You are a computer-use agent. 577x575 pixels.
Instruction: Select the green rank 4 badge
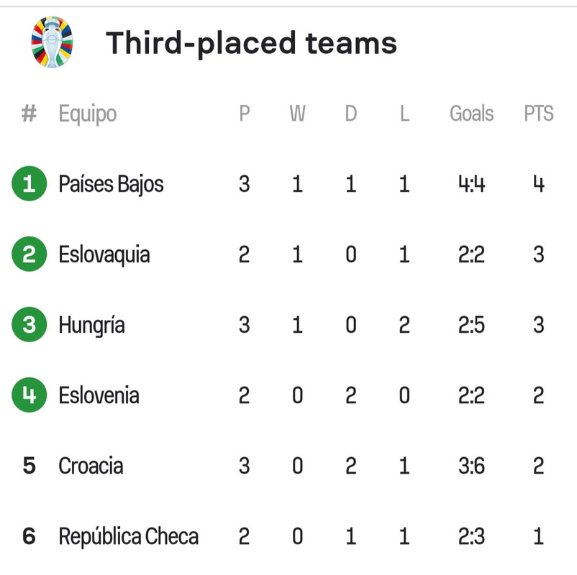(x=29, y=395)
